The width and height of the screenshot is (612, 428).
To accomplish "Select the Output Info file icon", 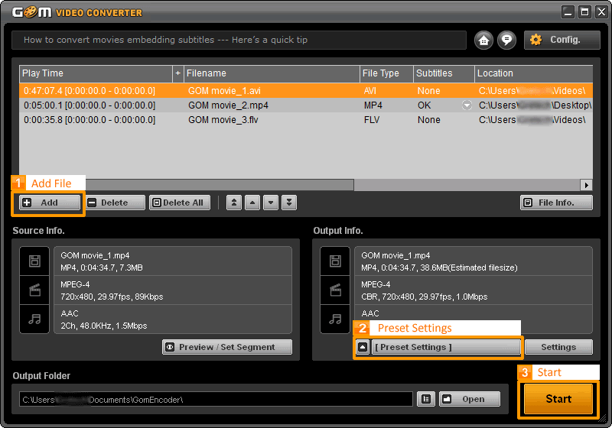I will tap(335, 261).
